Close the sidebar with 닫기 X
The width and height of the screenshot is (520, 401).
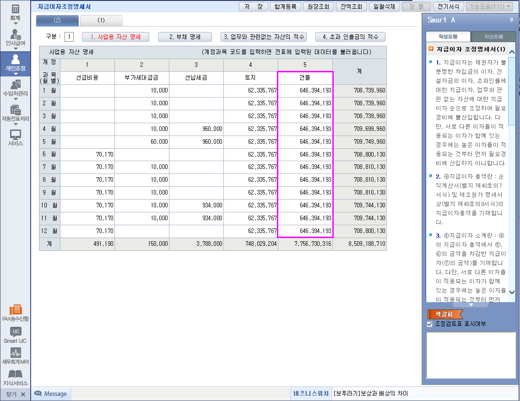click(16, 394)
